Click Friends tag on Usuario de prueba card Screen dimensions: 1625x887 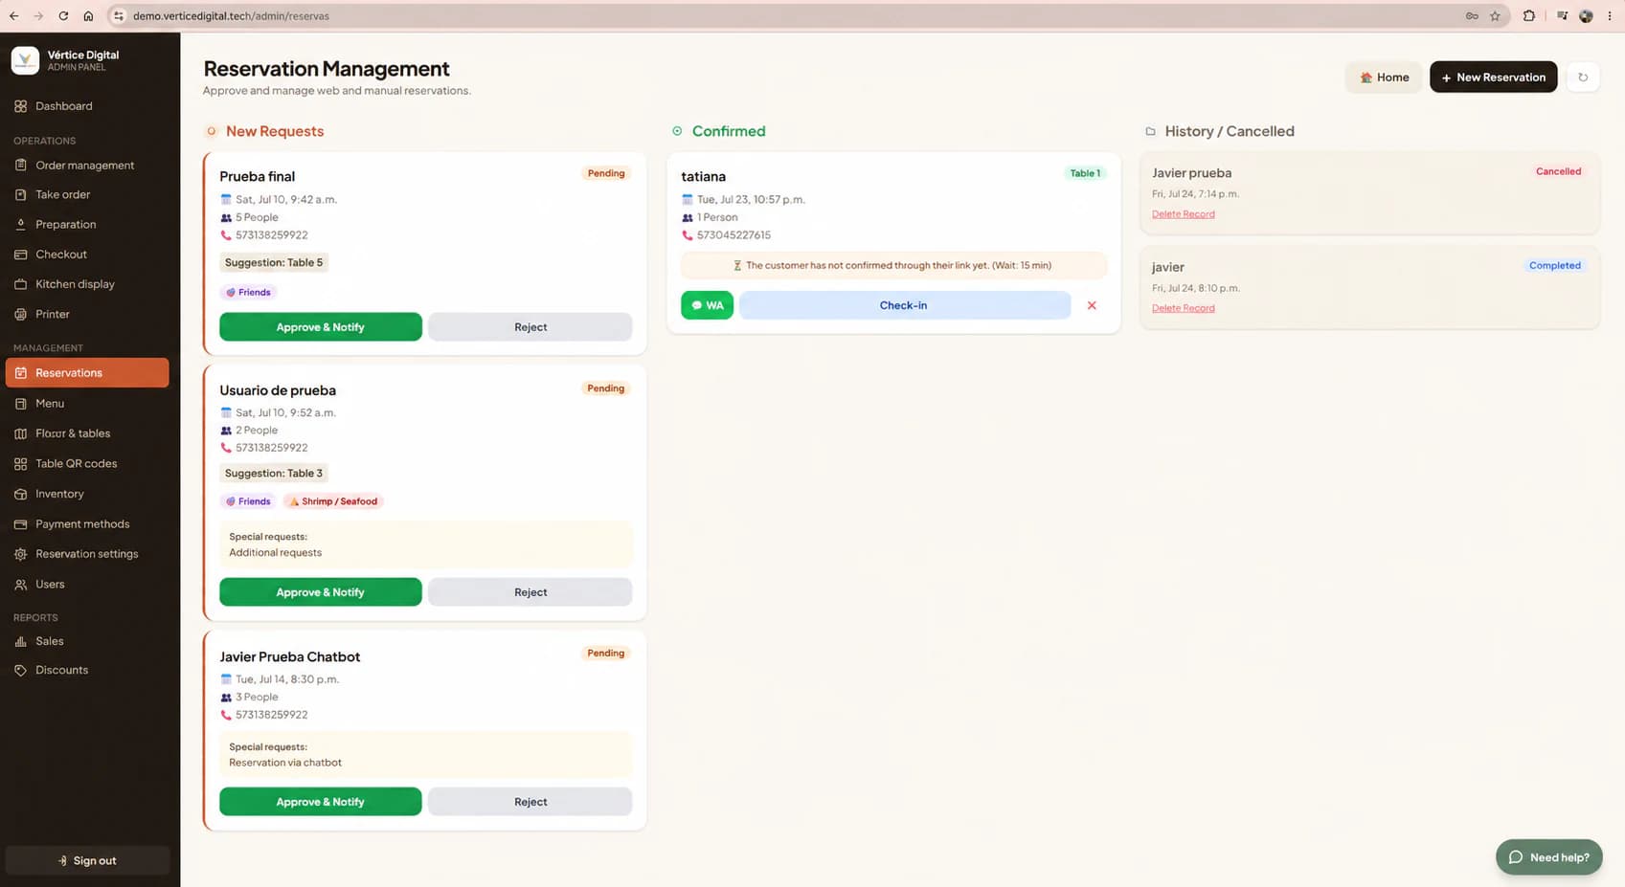248,501
